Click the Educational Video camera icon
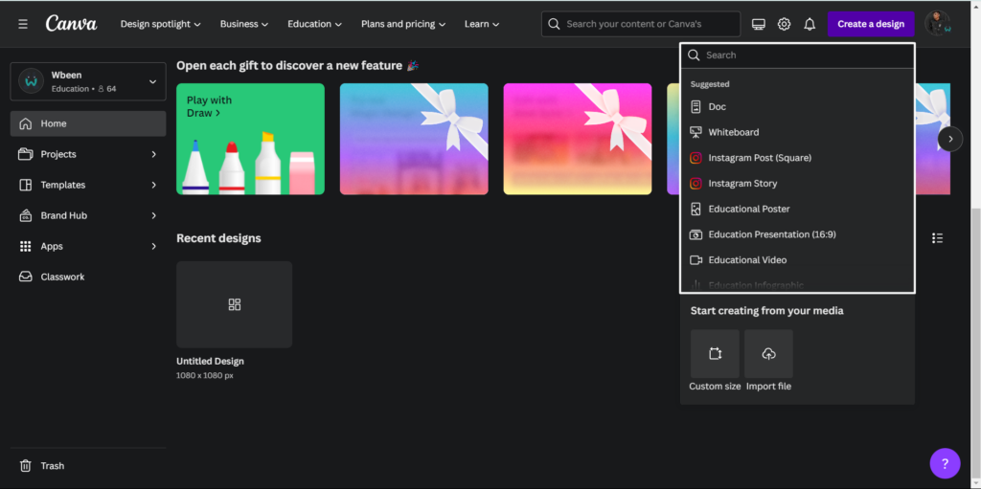Screen dimensions: 981x489 (x=696, y=260)
